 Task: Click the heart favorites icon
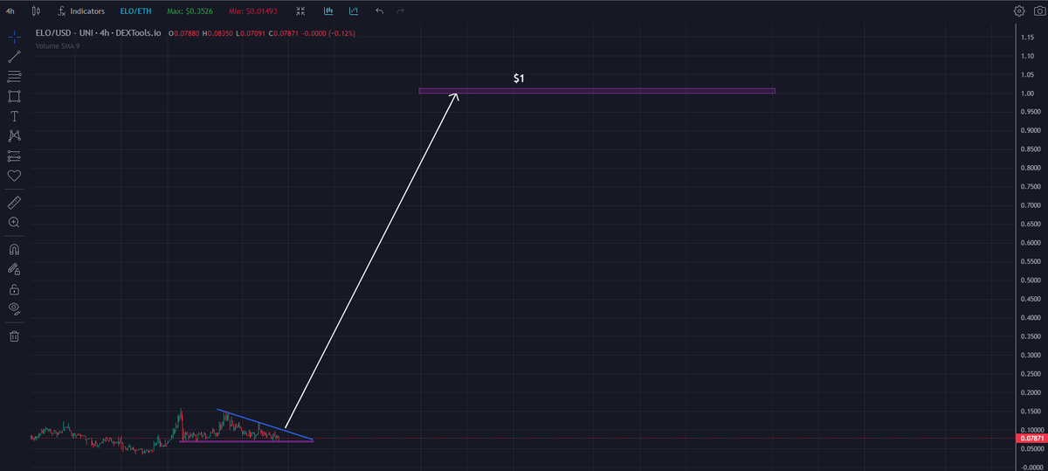[14, 176]
